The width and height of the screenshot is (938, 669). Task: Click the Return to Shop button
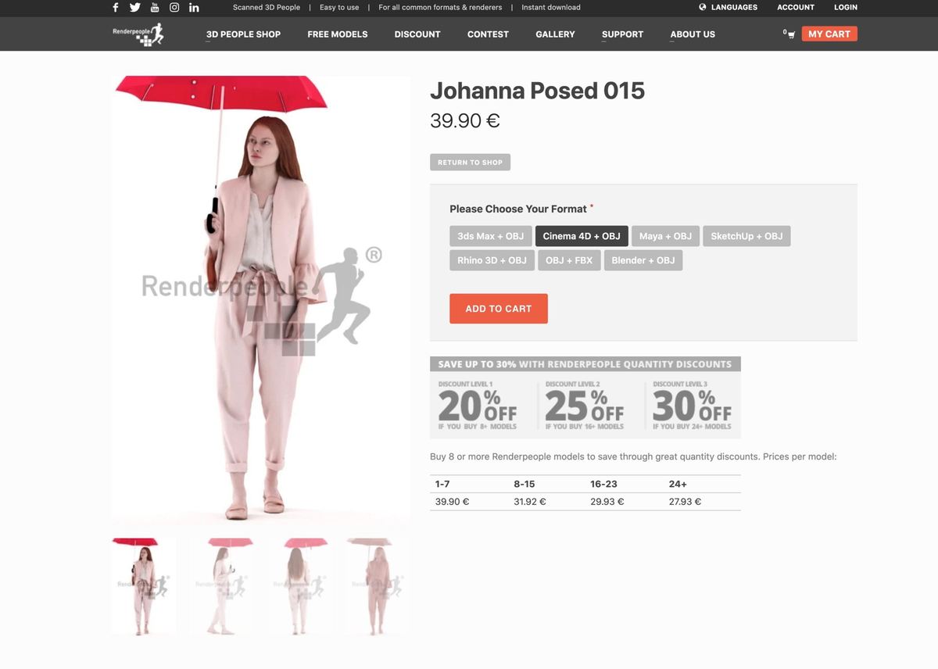click(x=470, y=163)
